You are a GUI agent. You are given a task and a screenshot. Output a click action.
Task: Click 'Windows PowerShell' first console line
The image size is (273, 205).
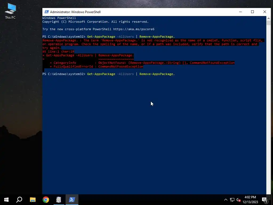click(x=59, y=18)
